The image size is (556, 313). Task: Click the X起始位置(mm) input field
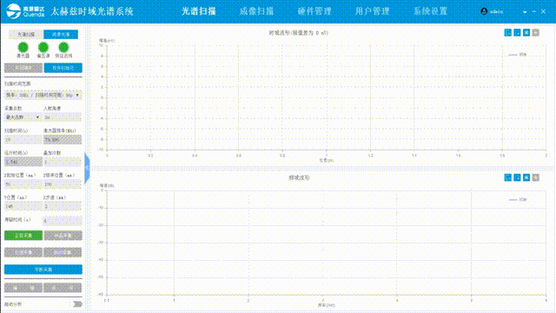click(23, 184)
